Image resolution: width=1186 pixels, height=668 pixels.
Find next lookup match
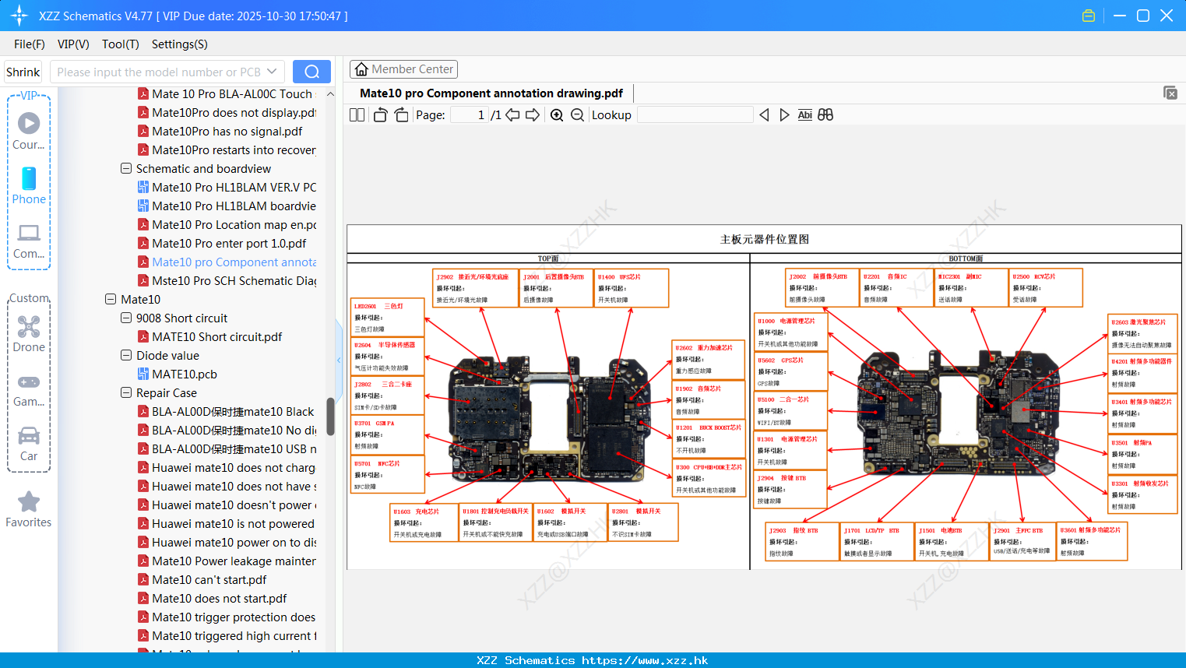coord(784,115)
